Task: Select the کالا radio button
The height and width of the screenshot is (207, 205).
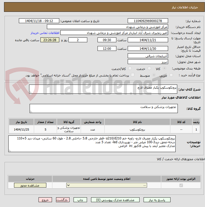Action: 164,68
